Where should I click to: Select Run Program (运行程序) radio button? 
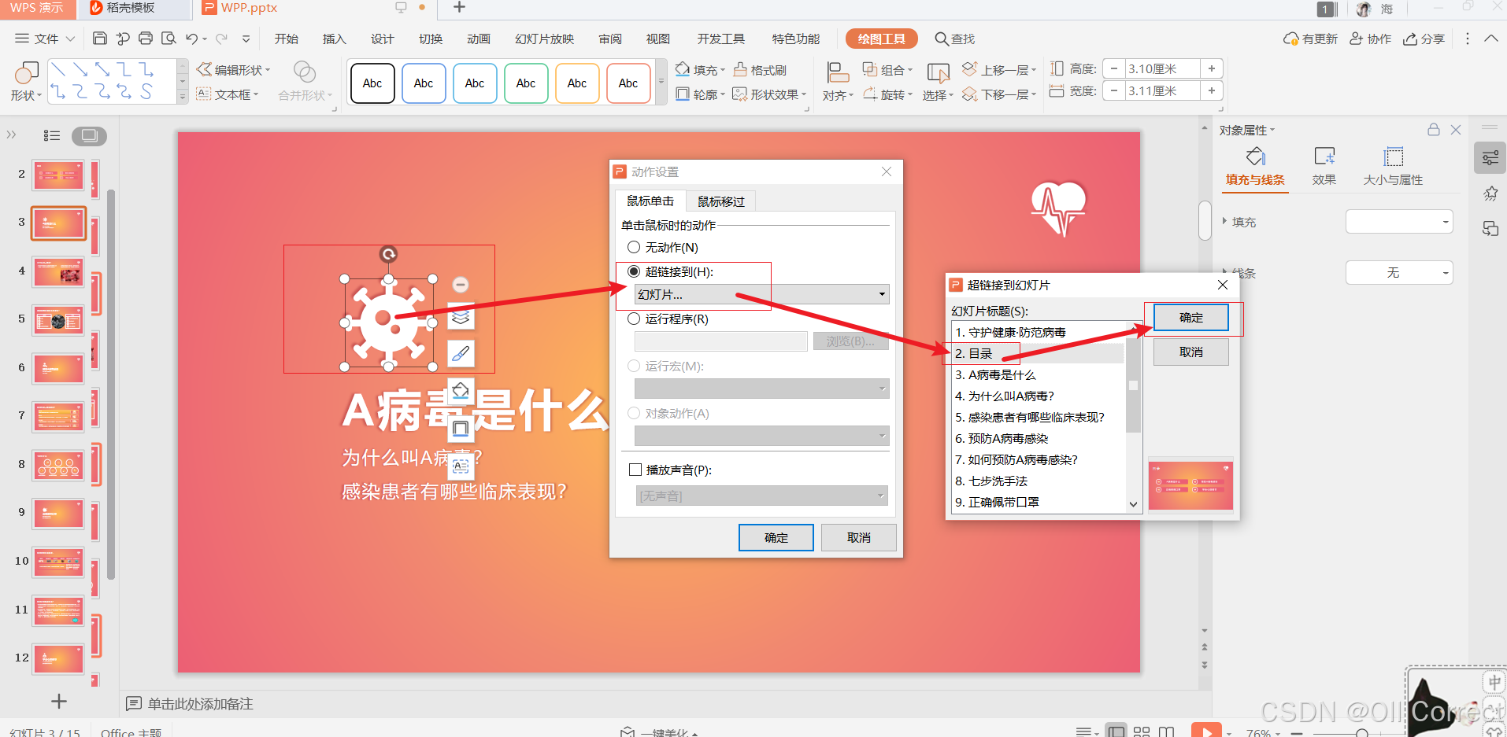pos(634,319)
